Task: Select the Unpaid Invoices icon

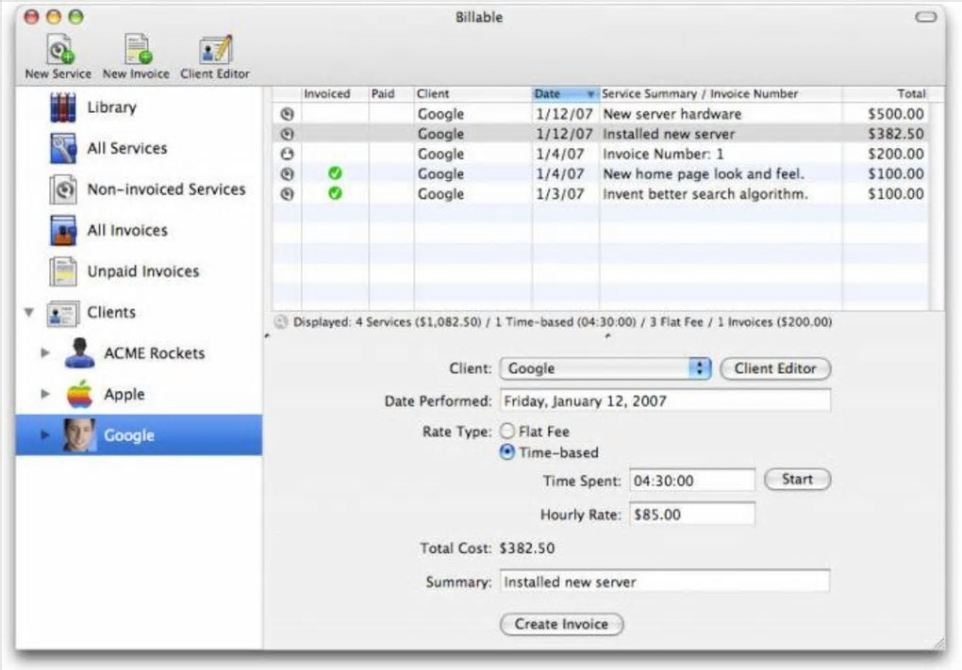Action: [x=62, y=271]
